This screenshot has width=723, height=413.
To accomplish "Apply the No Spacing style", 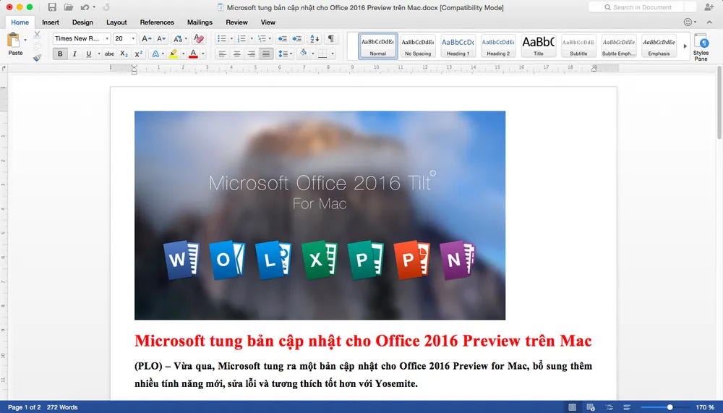I will [418, 46].
